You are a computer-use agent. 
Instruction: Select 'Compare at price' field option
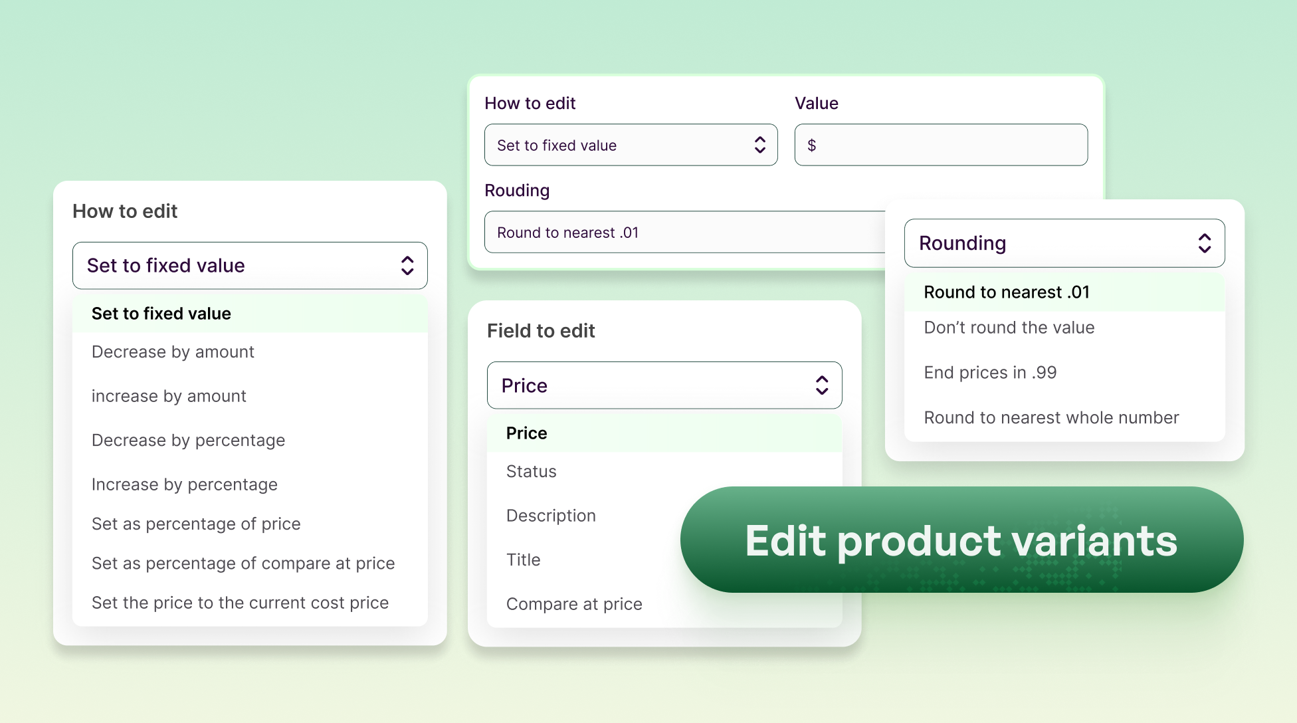574,604
